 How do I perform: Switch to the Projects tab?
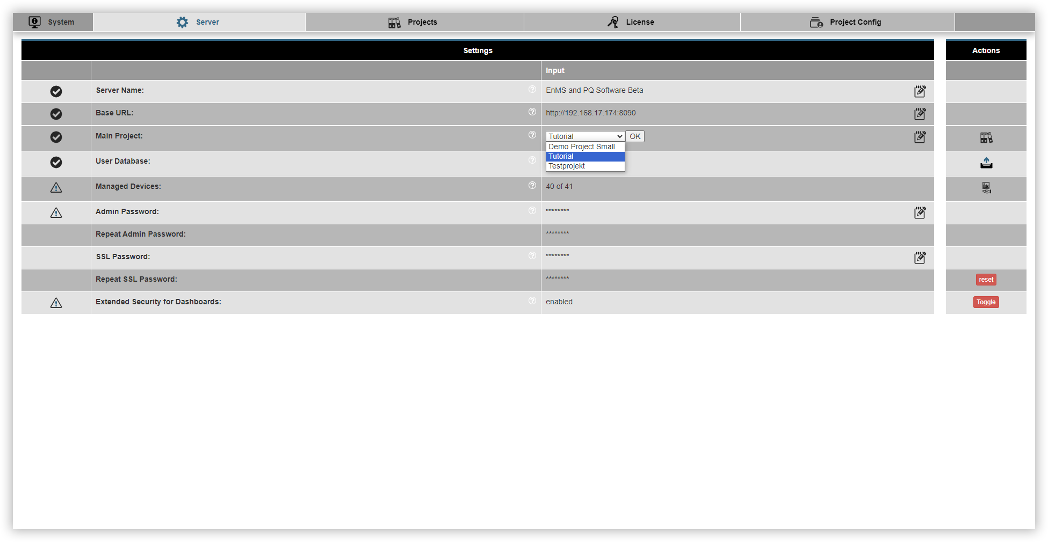tap(414, 22)
